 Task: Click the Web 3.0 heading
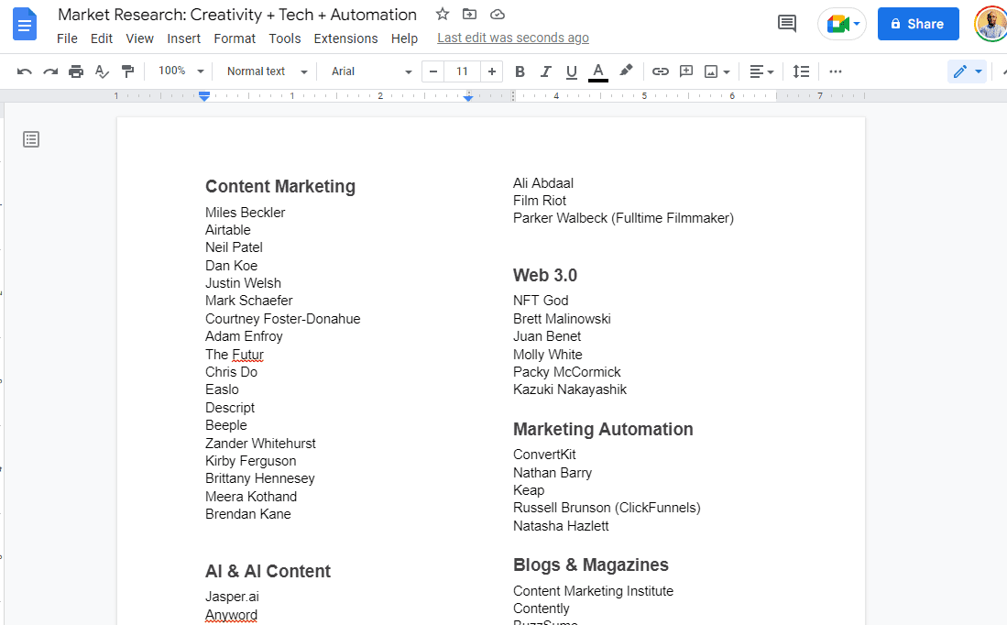[x=544, y=276]
